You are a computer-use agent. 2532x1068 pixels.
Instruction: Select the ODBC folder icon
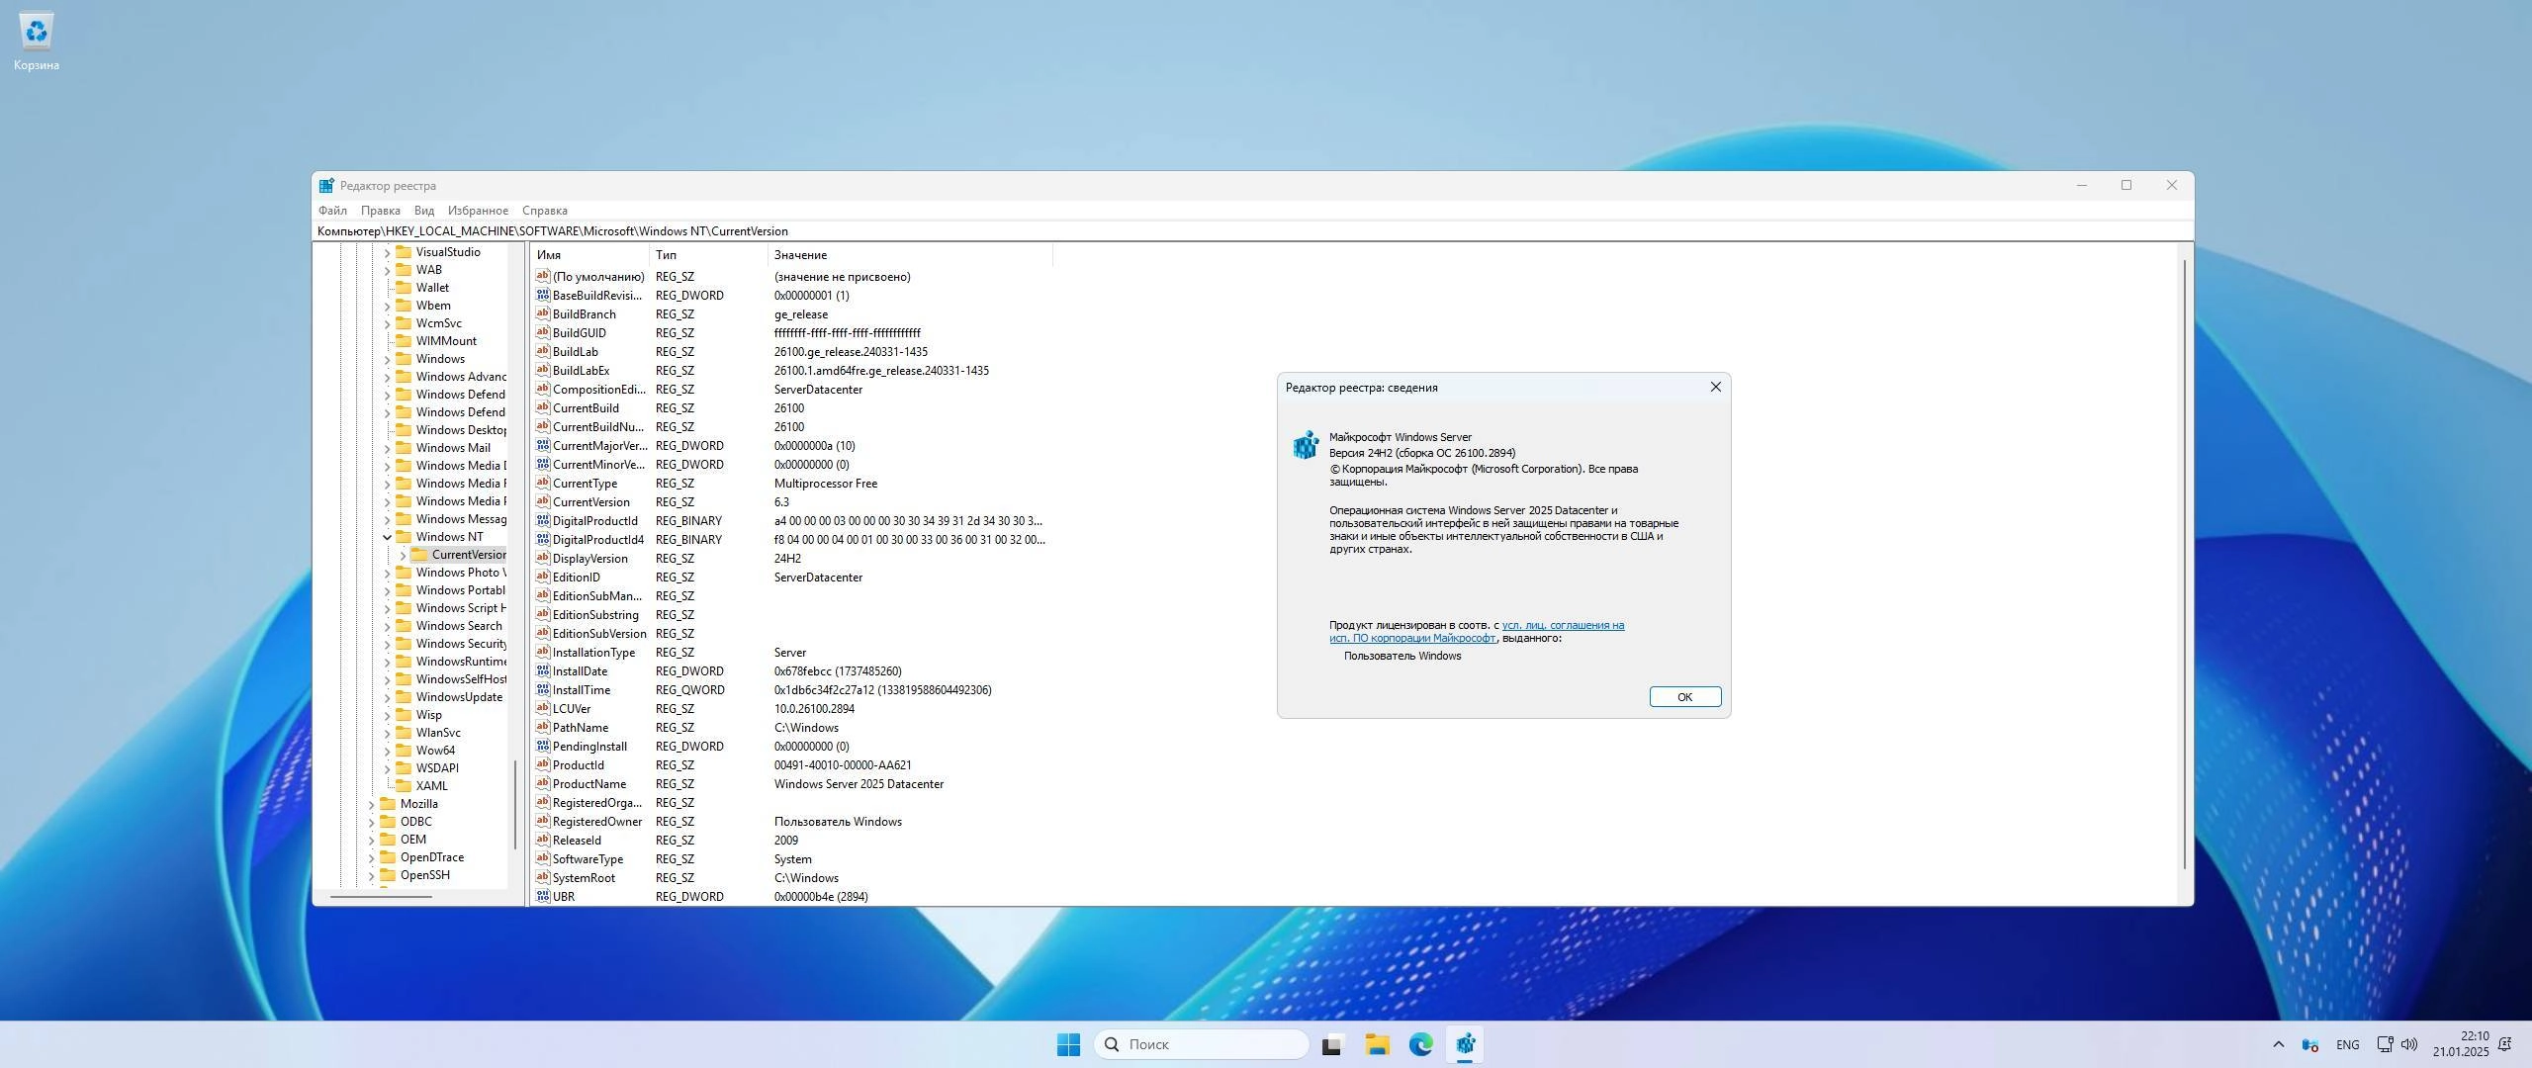(388, 822)
